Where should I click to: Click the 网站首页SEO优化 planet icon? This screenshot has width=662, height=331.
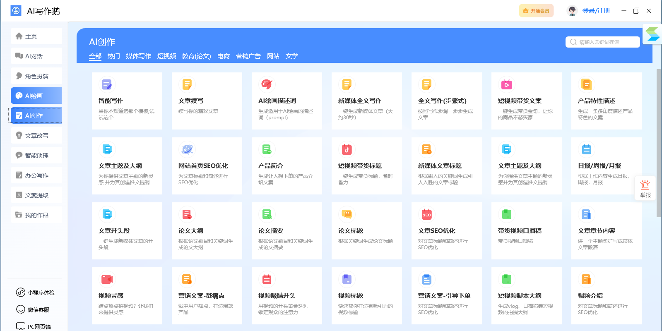coord(187,149)
